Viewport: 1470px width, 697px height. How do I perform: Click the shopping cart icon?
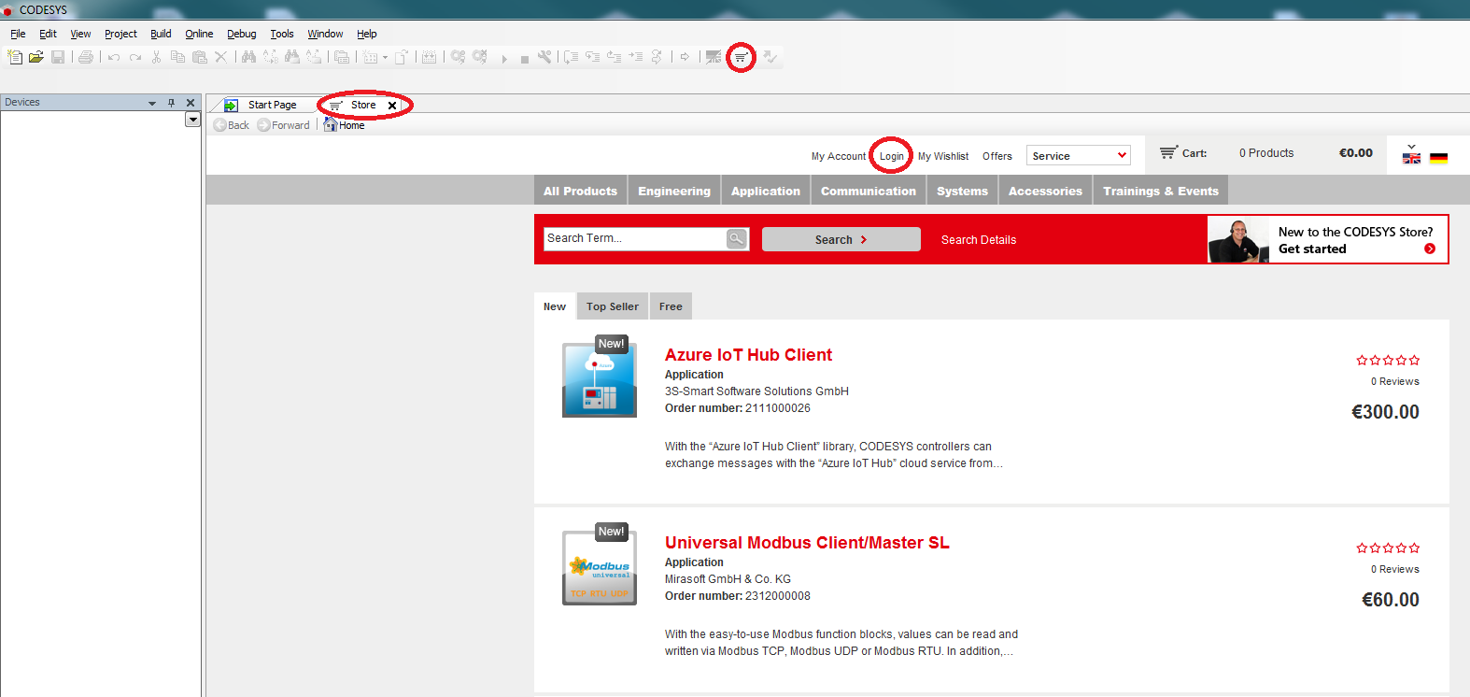[x=1168, y=152]
